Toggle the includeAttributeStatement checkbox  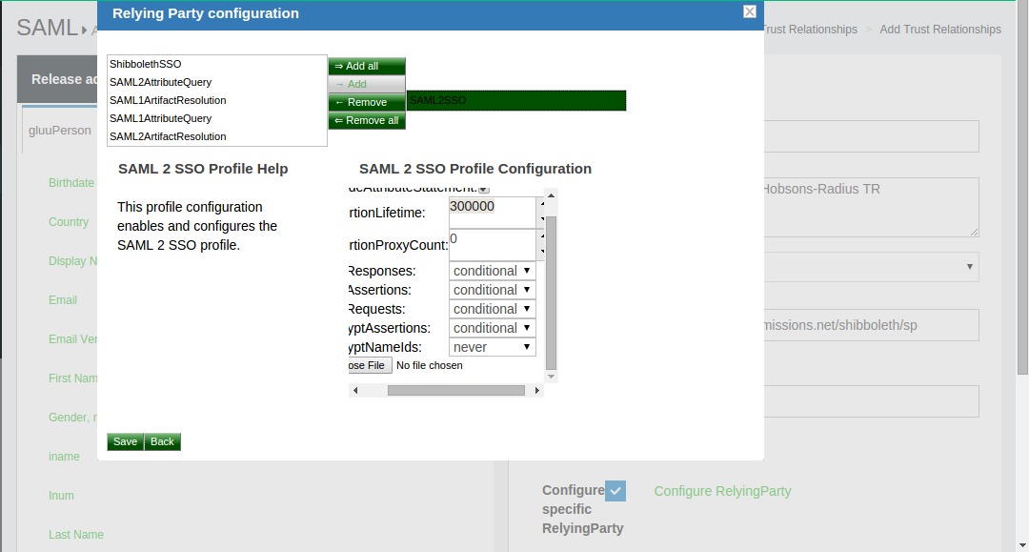point(483,189)
